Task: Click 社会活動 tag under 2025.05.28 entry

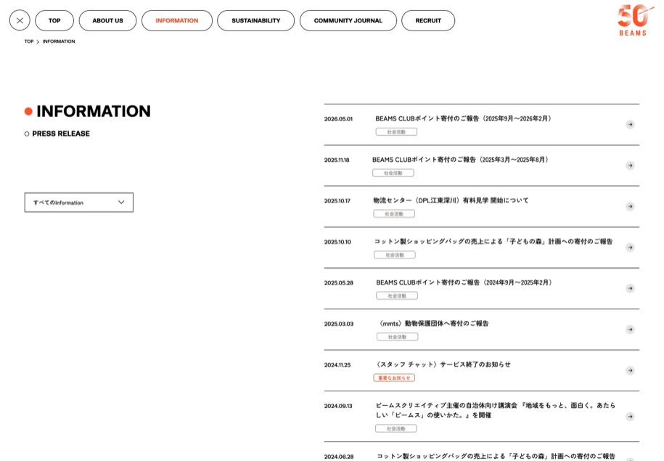Action: [x=397, y=295]
